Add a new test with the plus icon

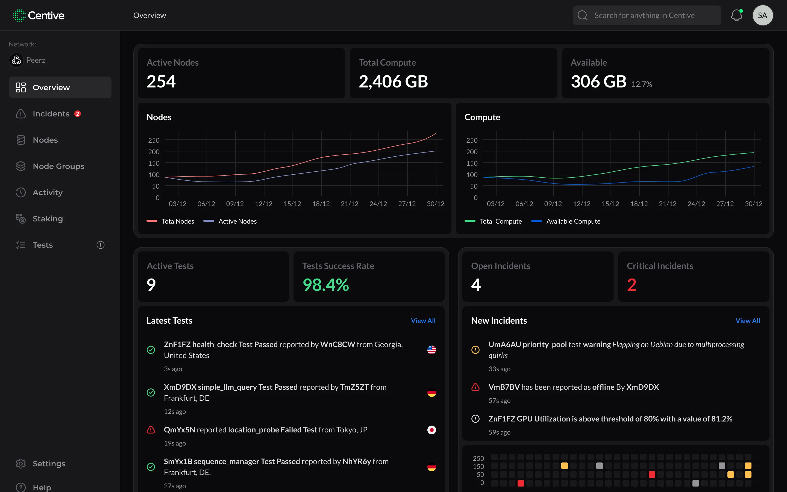point(101,245)
